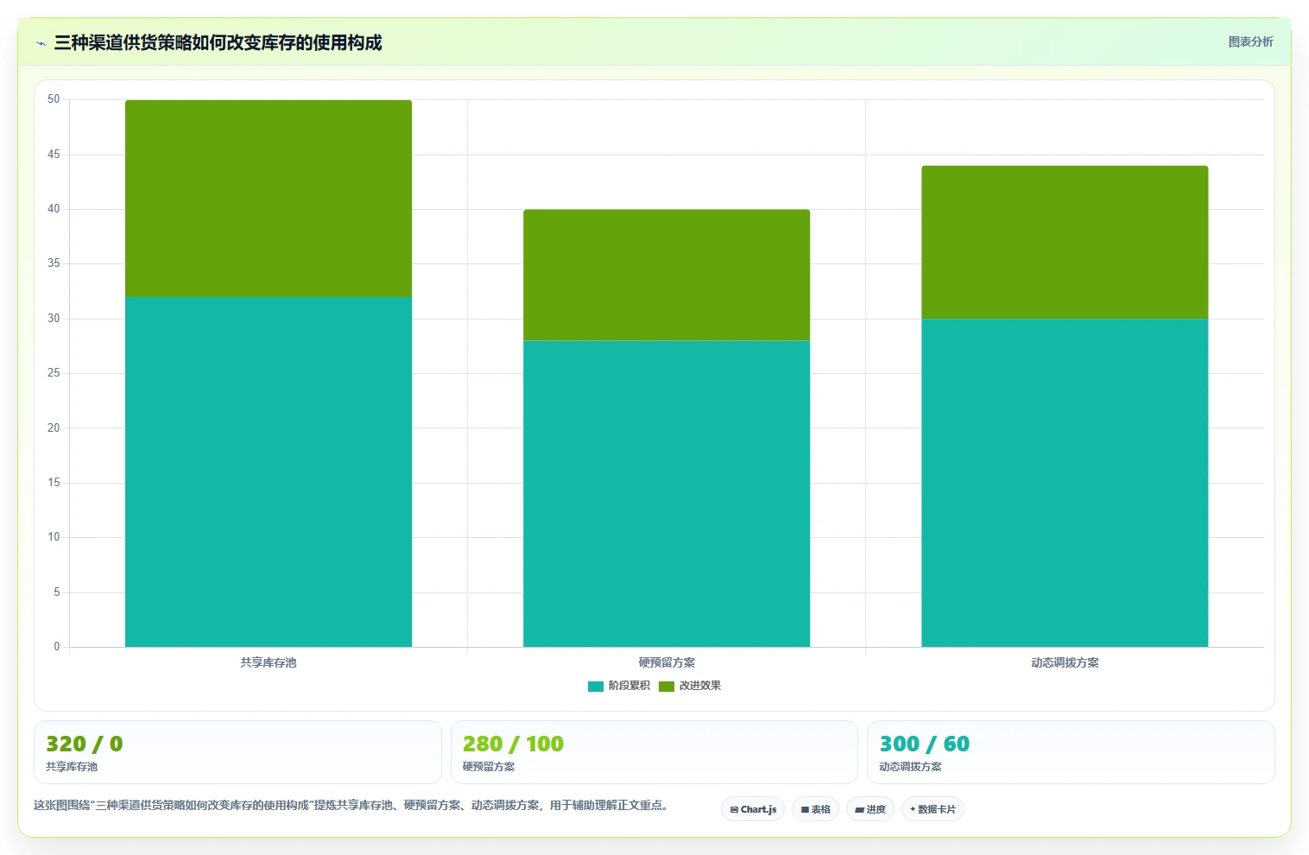Click the y-axis value 50
The width and height of the screenshot is (1309, 855).
click(x=54, y=99)
